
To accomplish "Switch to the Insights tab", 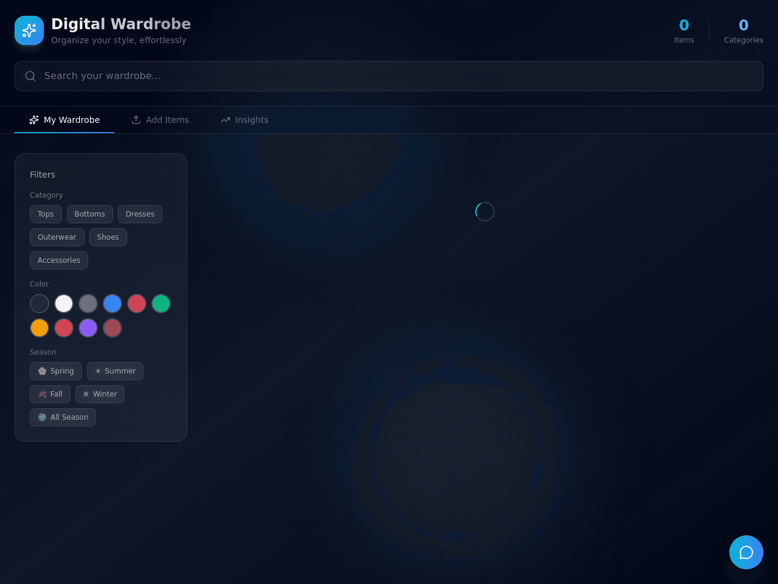I will (244, 120).
